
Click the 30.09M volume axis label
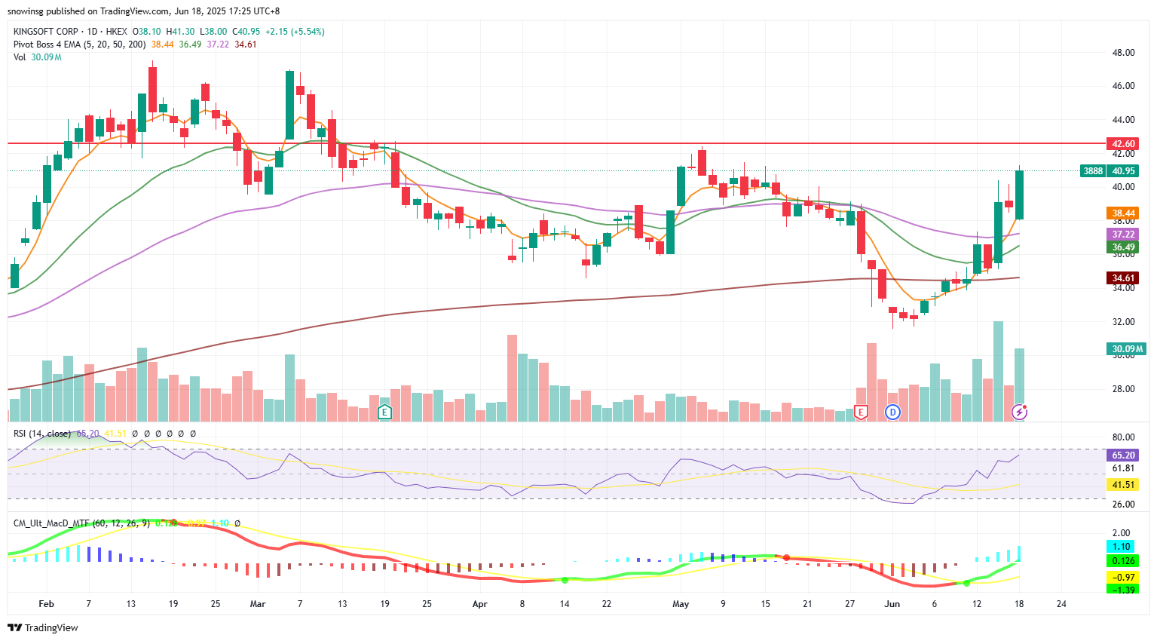pyautogui.click(x=1126, y=348)
